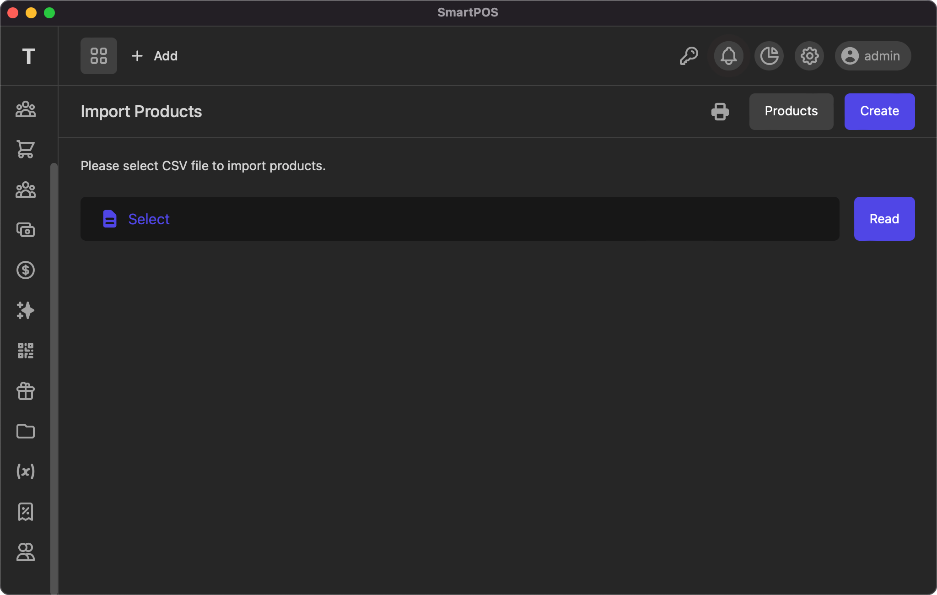937x595 pixels.
Task: Click the Add button
Action: click(x=155, y=56)
